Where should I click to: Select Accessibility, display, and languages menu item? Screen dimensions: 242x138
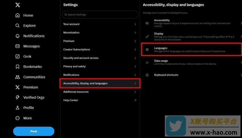100,83
